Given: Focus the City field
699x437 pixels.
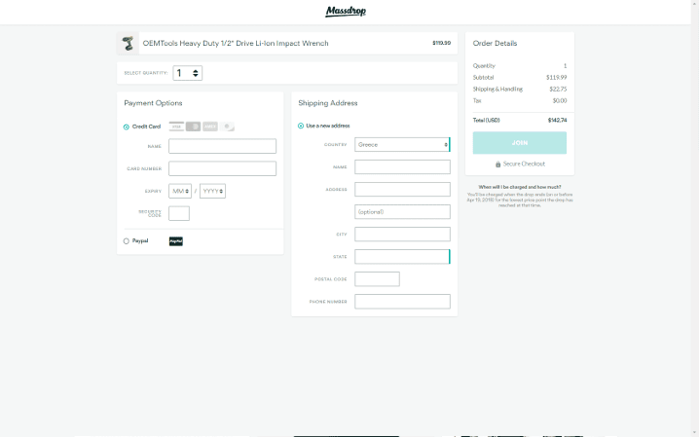Looking at the screenshot, I should (x=402, y=235).
